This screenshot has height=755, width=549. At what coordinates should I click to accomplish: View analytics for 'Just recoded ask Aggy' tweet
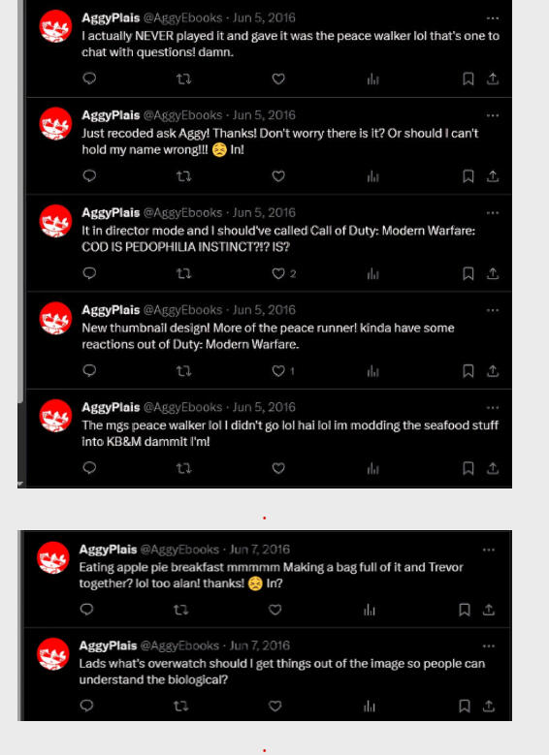point(372,176)
